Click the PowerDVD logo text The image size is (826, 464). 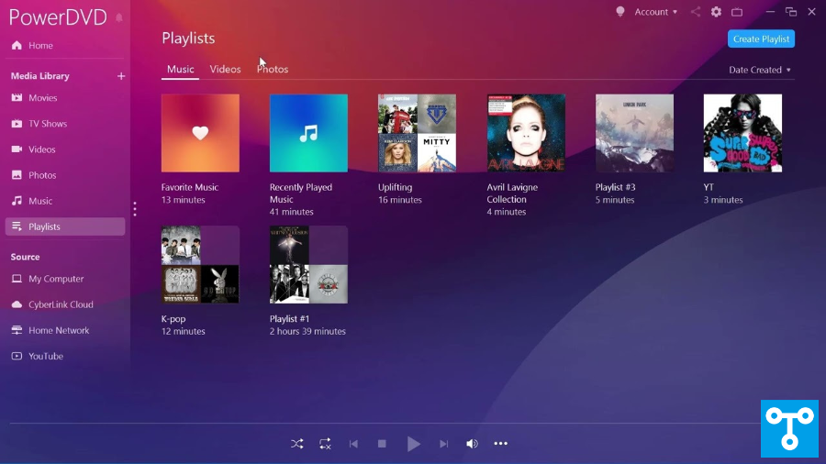pos(58,17)
